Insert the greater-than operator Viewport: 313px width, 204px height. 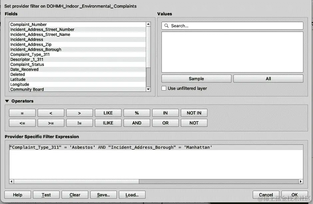pyautogui.click(x=80, y=113)
